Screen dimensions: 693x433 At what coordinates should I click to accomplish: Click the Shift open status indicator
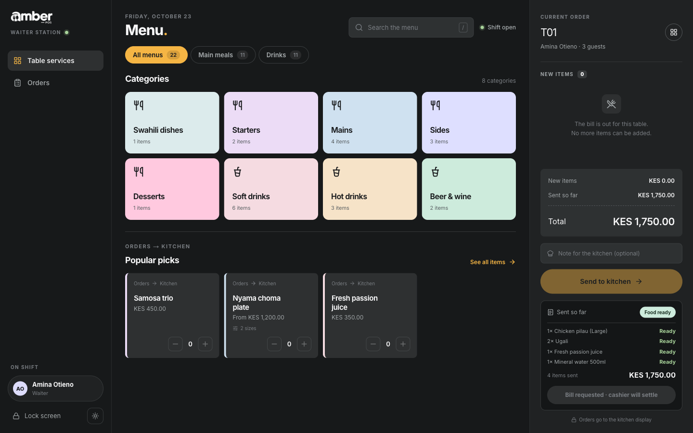[498, 27]
